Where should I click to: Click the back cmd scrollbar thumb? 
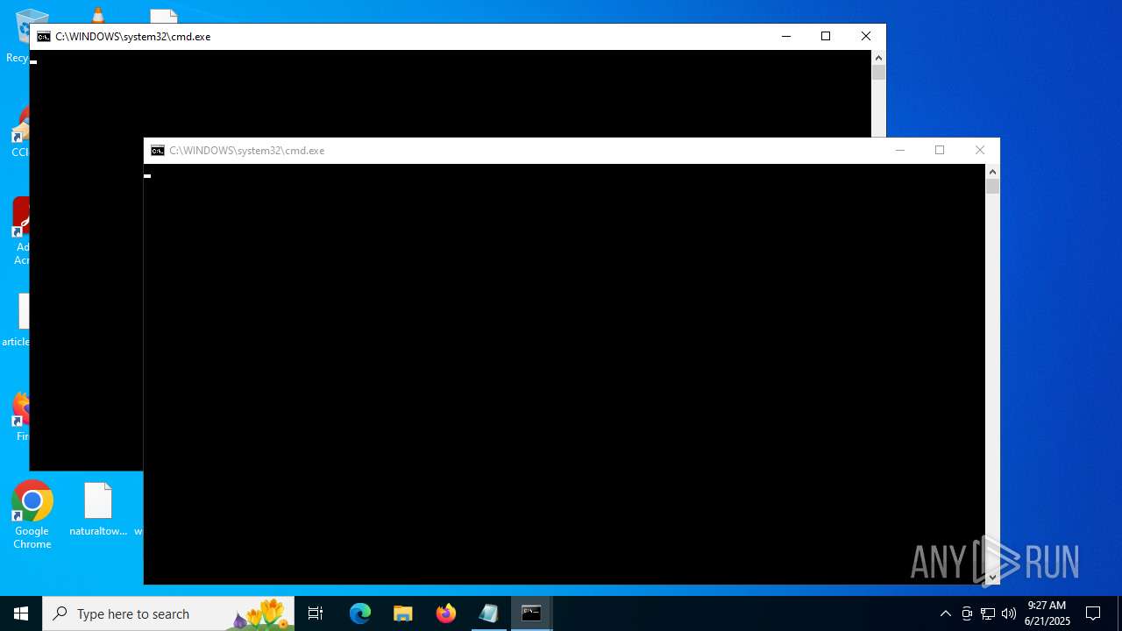point(878,73)
